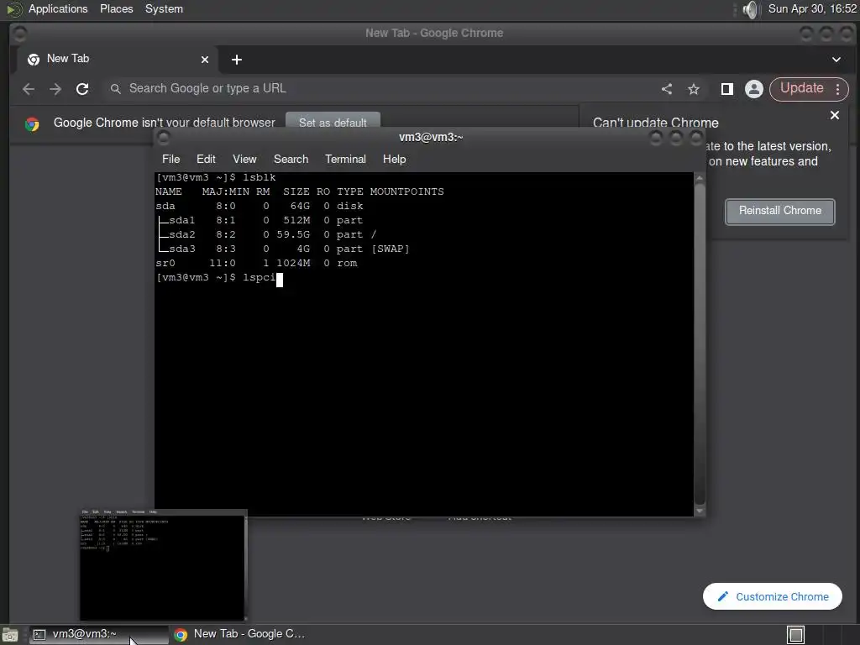This screenshot has height=645, width=860.
Task: Share this page icon in Chrome
Action: pyautogui.click(x=667, y=89)
